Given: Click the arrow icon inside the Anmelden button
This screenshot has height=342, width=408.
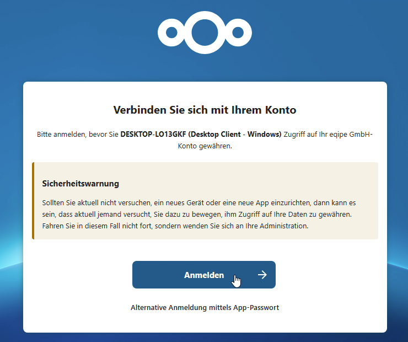Looking at the screenshot, I should [262, 275].
